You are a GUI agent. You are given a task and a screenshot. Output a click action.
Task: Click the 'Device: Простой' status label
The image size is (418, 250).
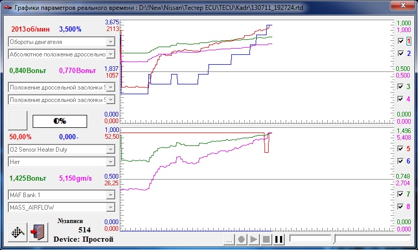pyautogui.click(x=83, y=239)
